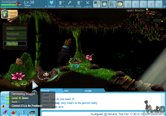Select empty hotbar slot 9
This screenshot has width=166, height=116.
point(159,4)
